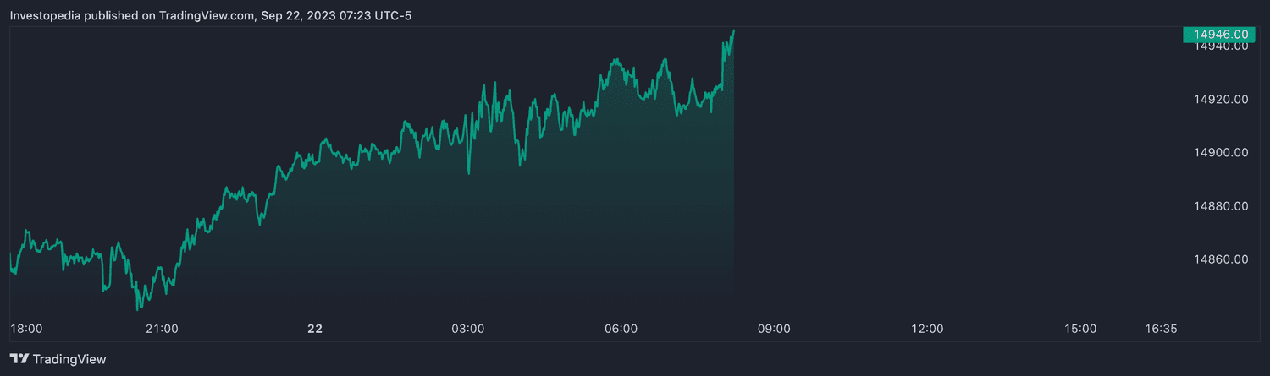Click the 14900.00 price axis label
This screenshot has height=376, width=1270.
pos(1221,153)
